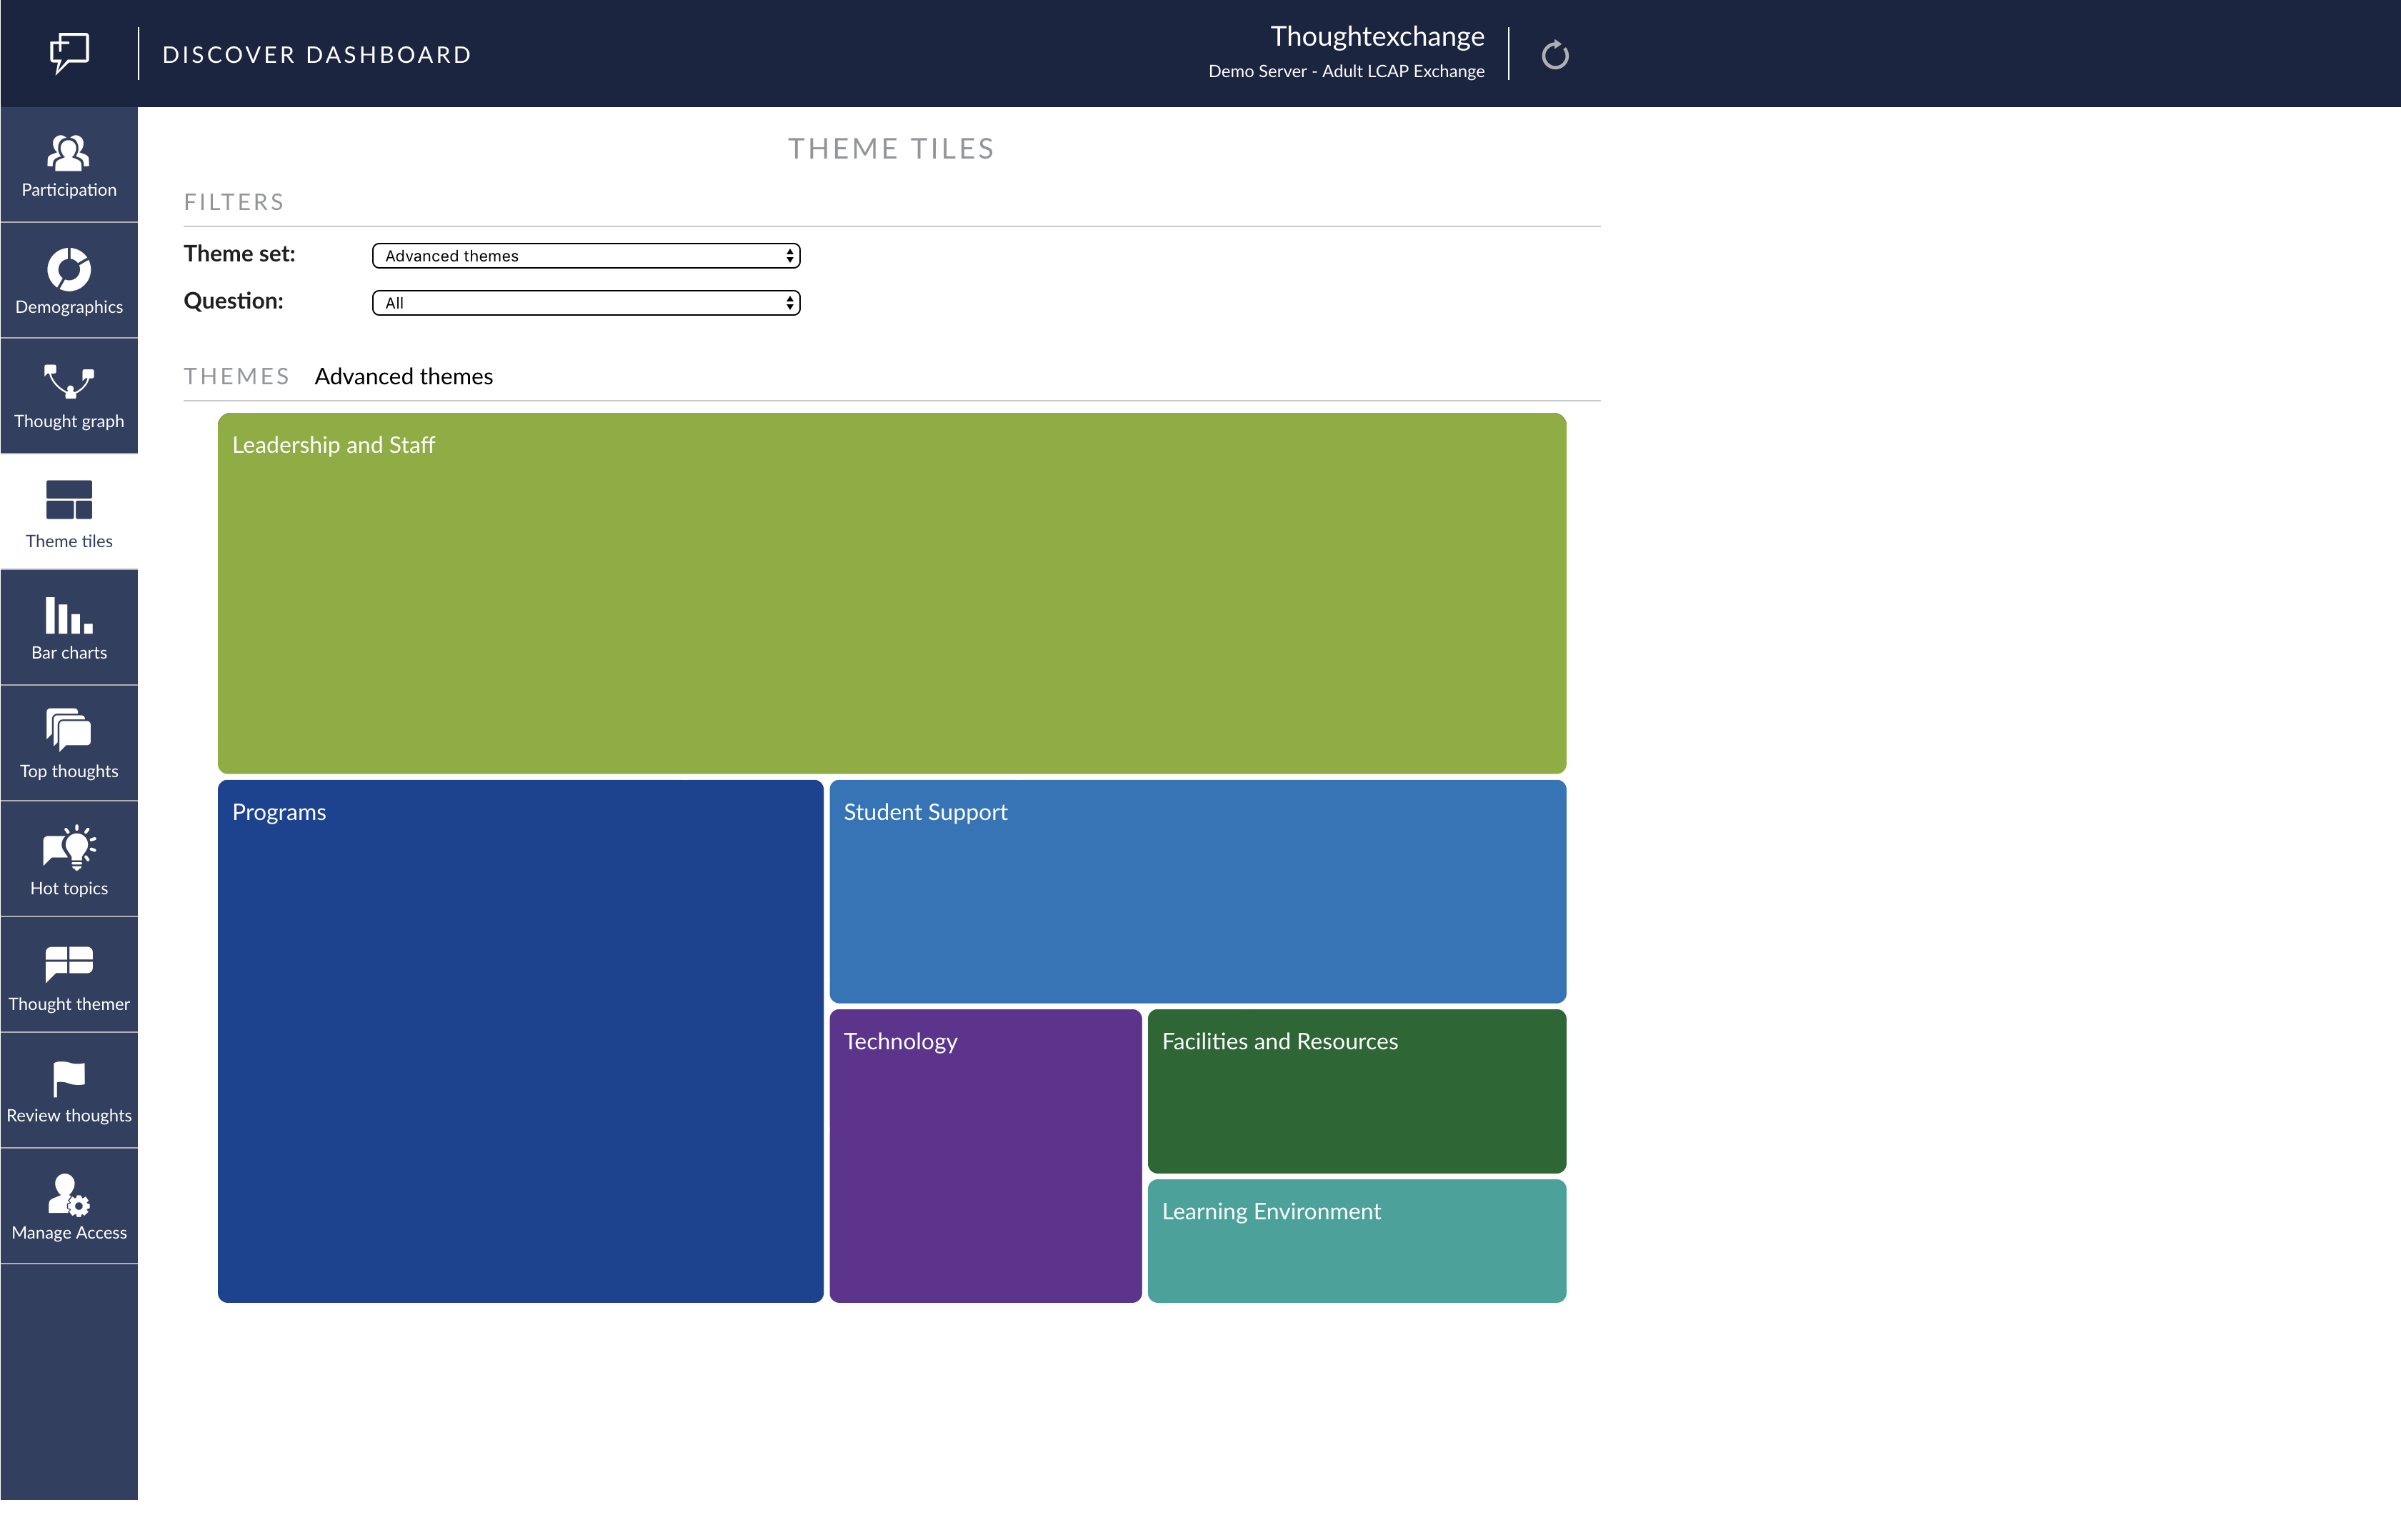The image size is (2401, 1540).
Task: Show the Top thoughts page
Action: [x=69, y=744]
